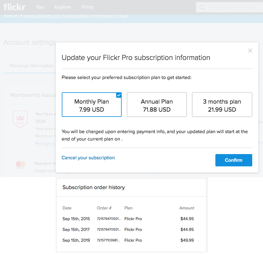Click the Mastercard payment icon
This screenshot has height=254, width=263.
pos(21,164)
